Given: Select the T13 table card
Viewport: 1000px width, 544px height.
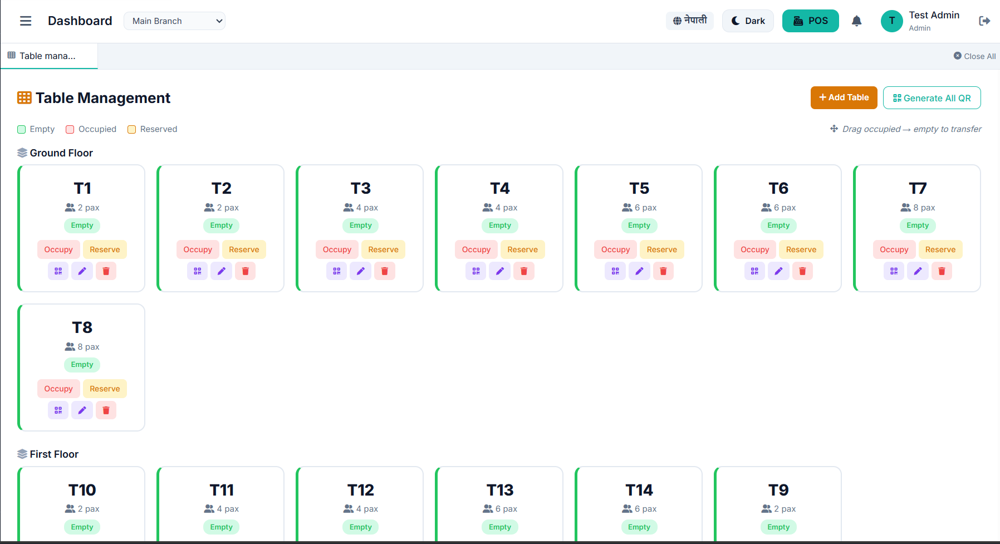Looking at the screenshot, I should (x=499, y=504).
